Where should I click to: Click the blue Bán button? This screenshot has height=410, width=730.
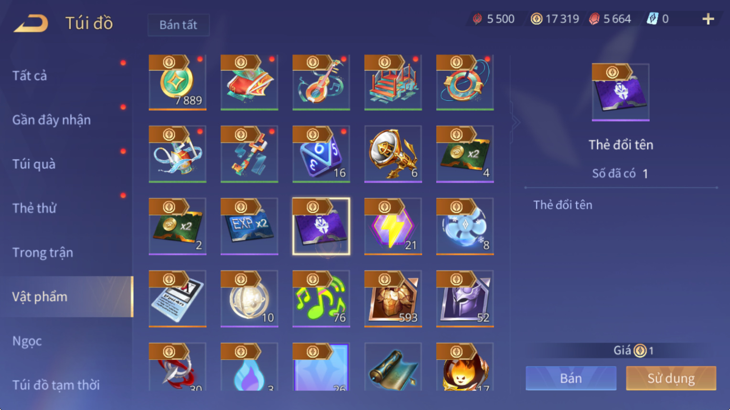pos(571,378)
